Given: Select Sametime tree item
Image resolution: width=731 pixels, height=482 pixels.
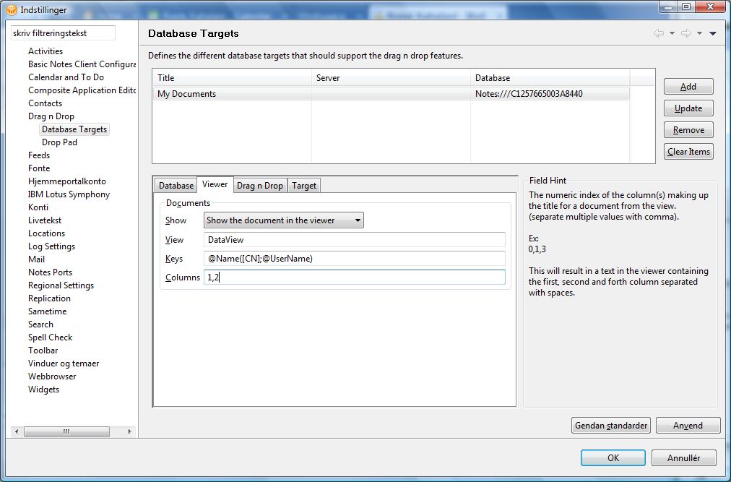Looking at the screenshot, I should (x=47, y=311).
